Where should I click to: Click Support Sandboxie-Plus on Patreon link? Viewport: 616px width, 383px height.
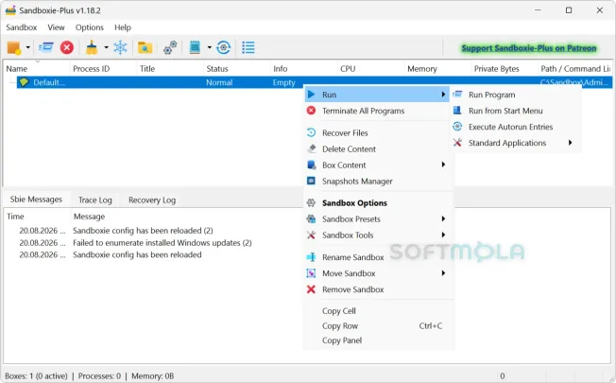tap(529, 48)
